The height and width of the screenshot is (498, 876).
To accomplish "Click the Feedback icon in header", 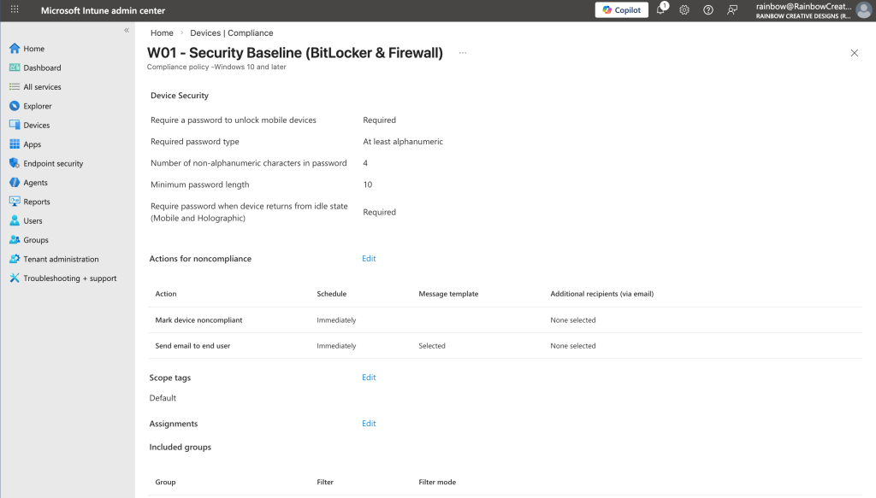I will 732,10.
